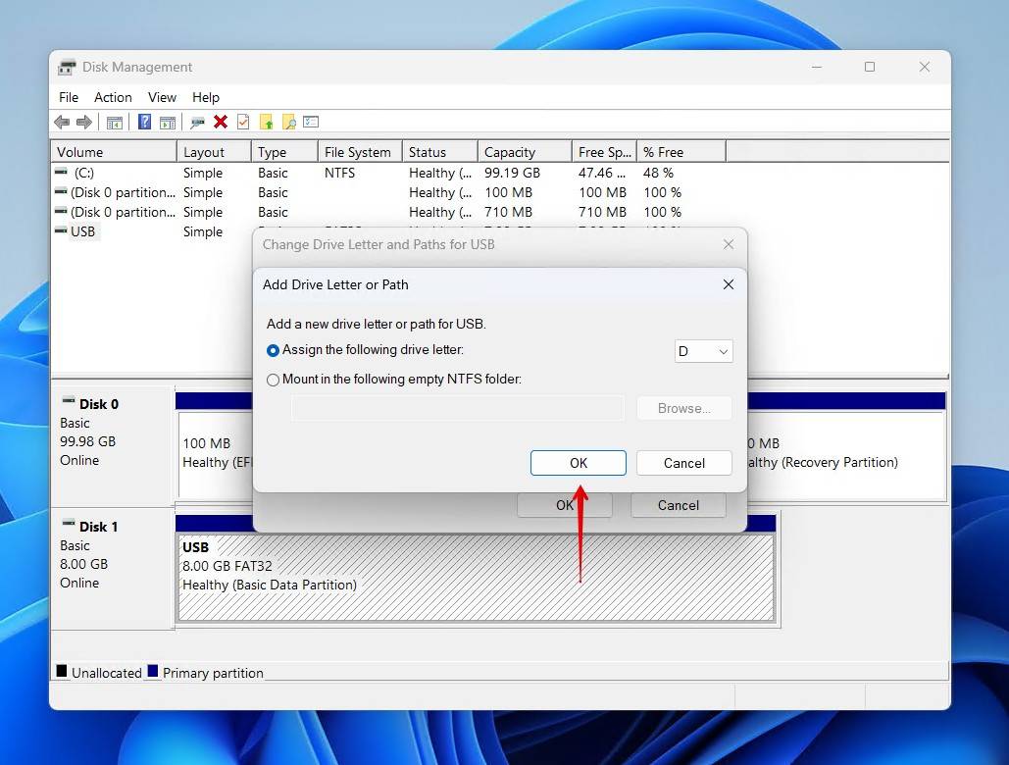Click Cancel in Add Drive Letter dialog
Viewport: 1009px width, 765px height.
(683, 463)
